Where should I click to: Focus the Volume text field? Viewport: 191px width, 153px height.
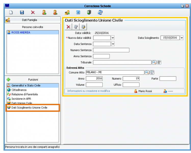click(94, 85)
